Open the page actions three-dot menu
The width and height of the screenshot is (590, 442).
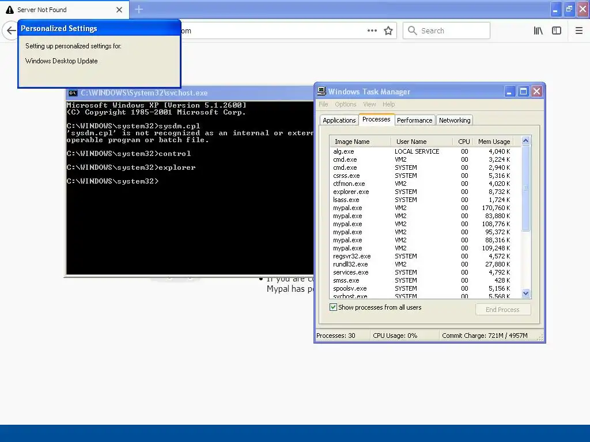tap(372, 31)
